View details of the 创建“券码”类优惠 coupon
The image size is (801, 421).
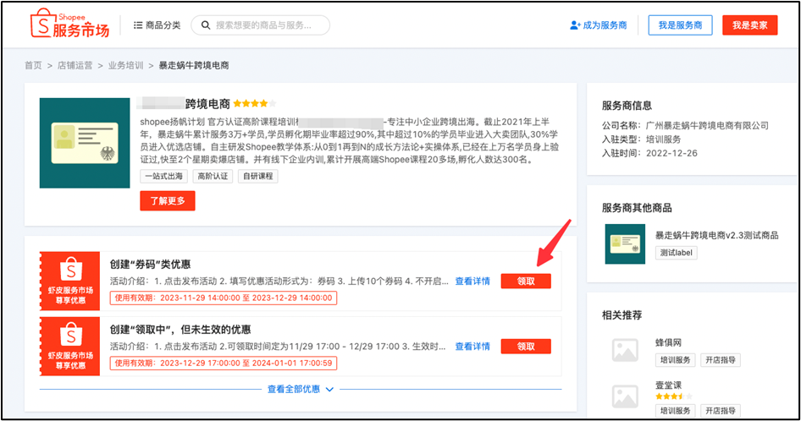[472, 282]
